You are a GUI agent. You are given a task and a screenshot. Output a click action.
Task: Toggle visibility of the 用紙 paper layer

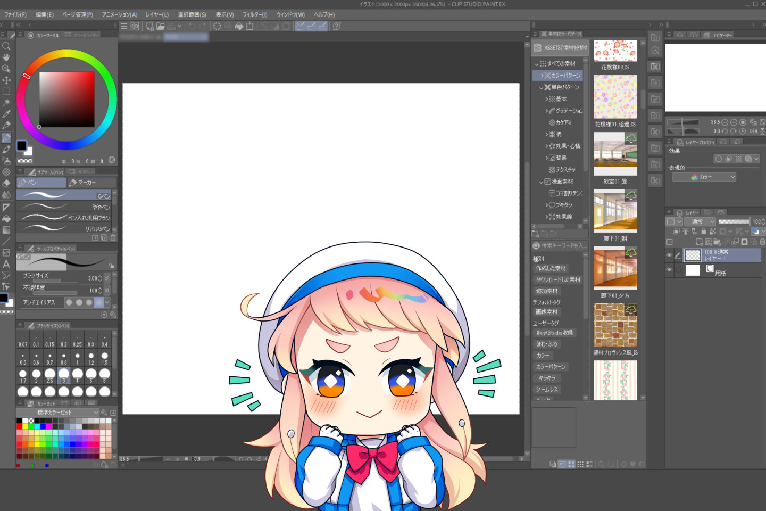click(x=669, y=270)
